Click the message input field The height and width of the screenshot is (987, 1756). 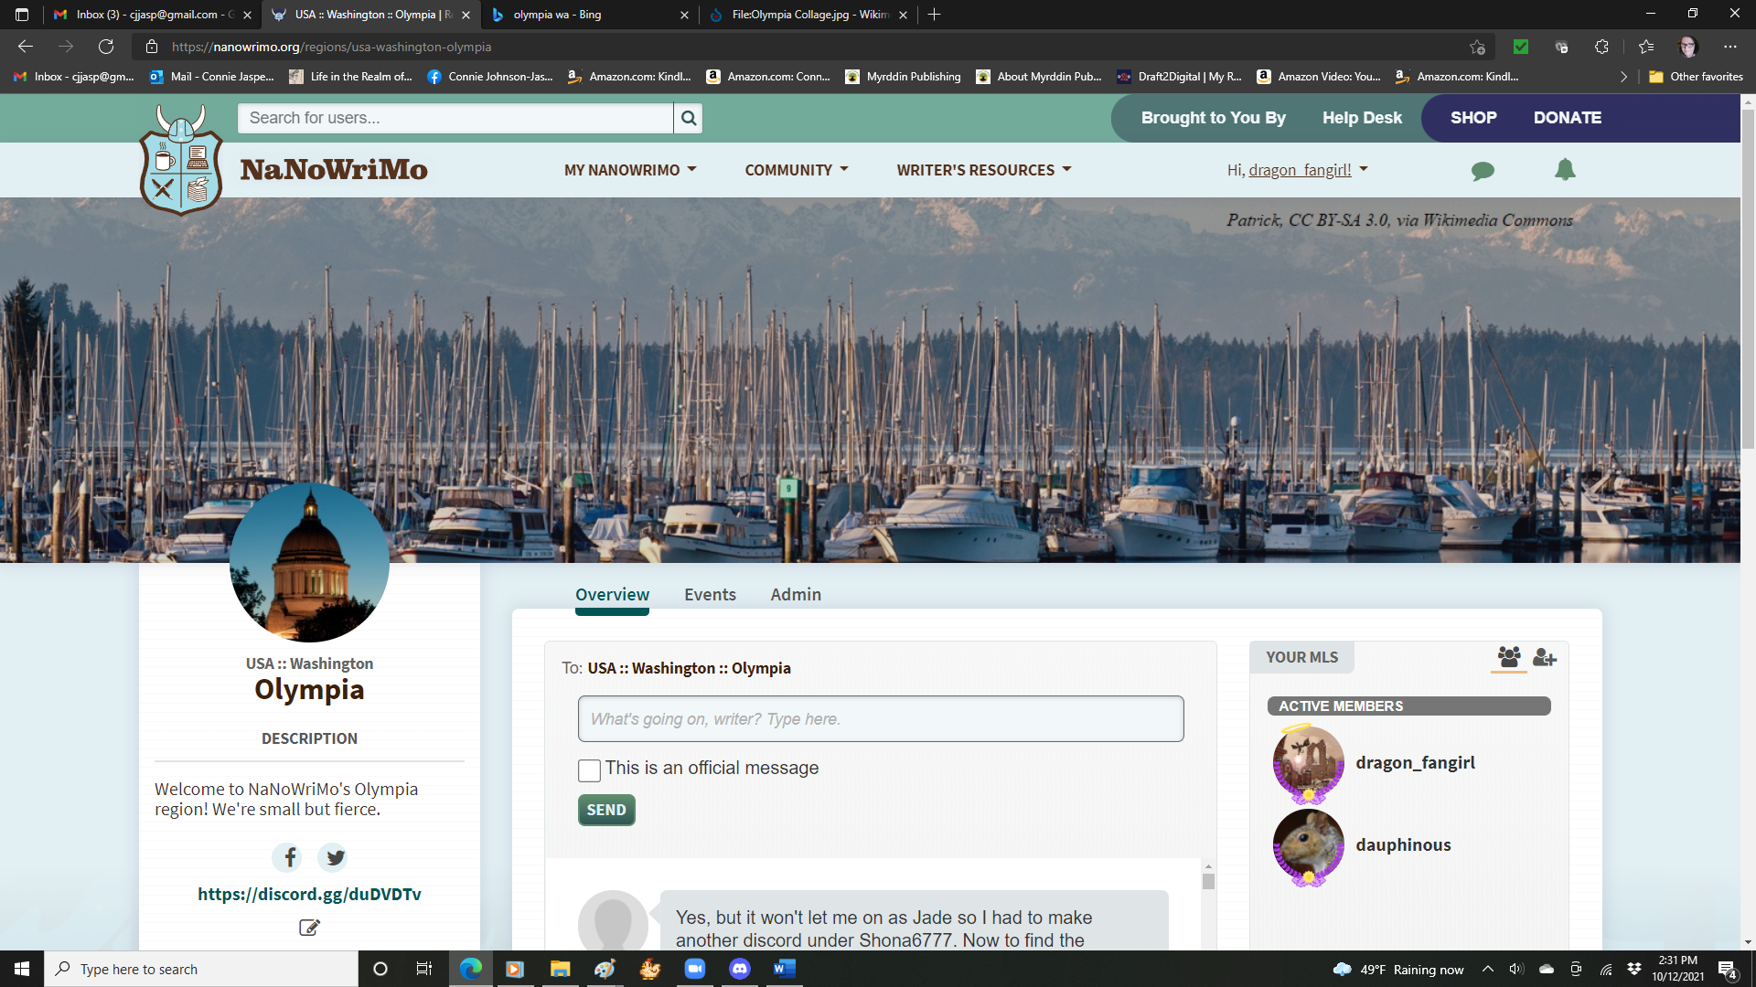(x=880, y=719)
